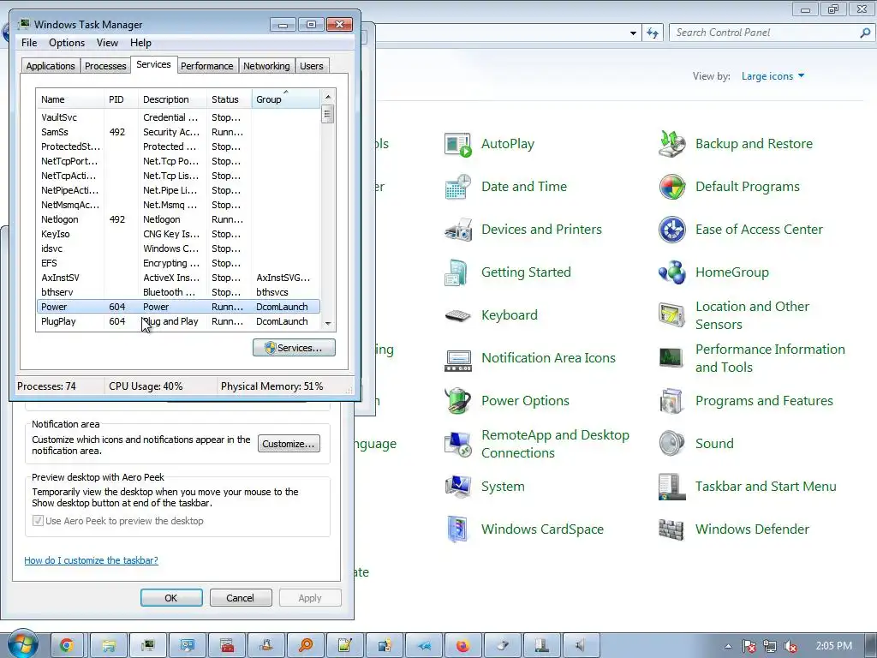This screenshot has height=658, width=877.
Task: Select the PlugPlay service row
Action: point(178,322)
